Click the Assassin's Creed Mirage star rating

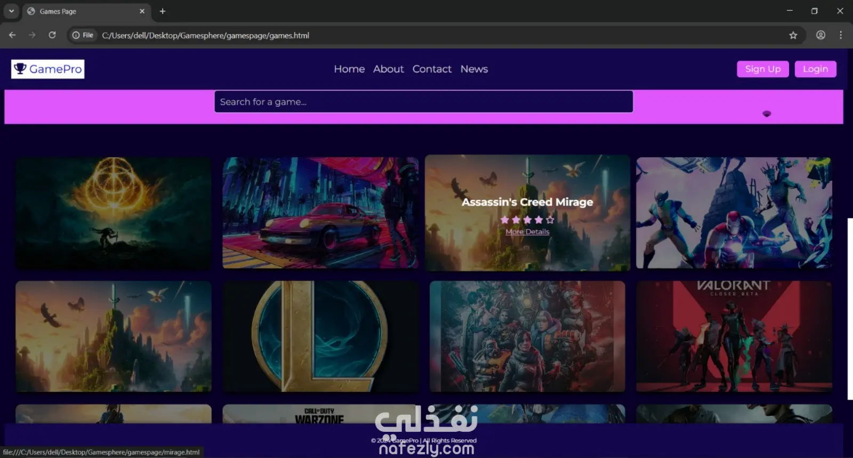tap(527, 220)
